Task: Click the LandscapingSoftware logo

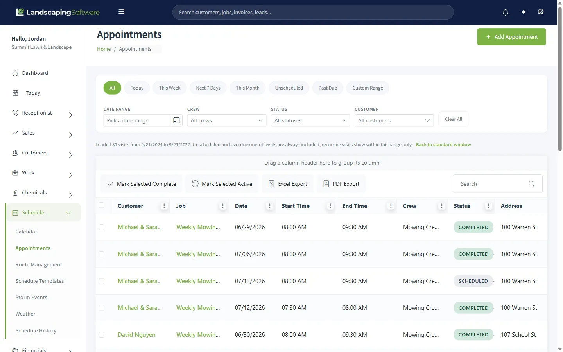Action: tap(58, 12)
